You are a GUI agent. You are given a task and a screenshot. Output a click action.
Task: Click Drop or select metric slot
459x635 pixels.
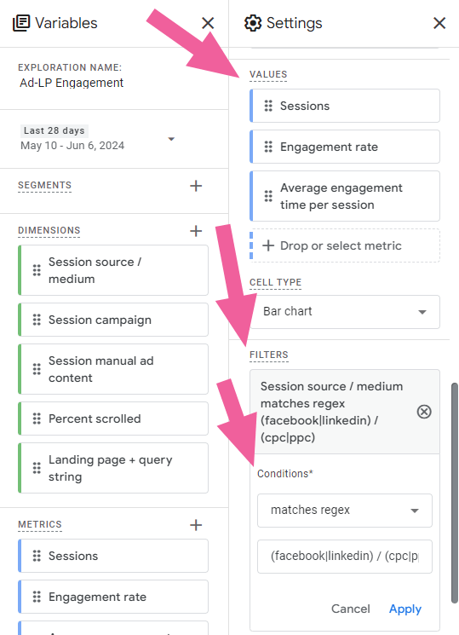click(x=345, y=245)
